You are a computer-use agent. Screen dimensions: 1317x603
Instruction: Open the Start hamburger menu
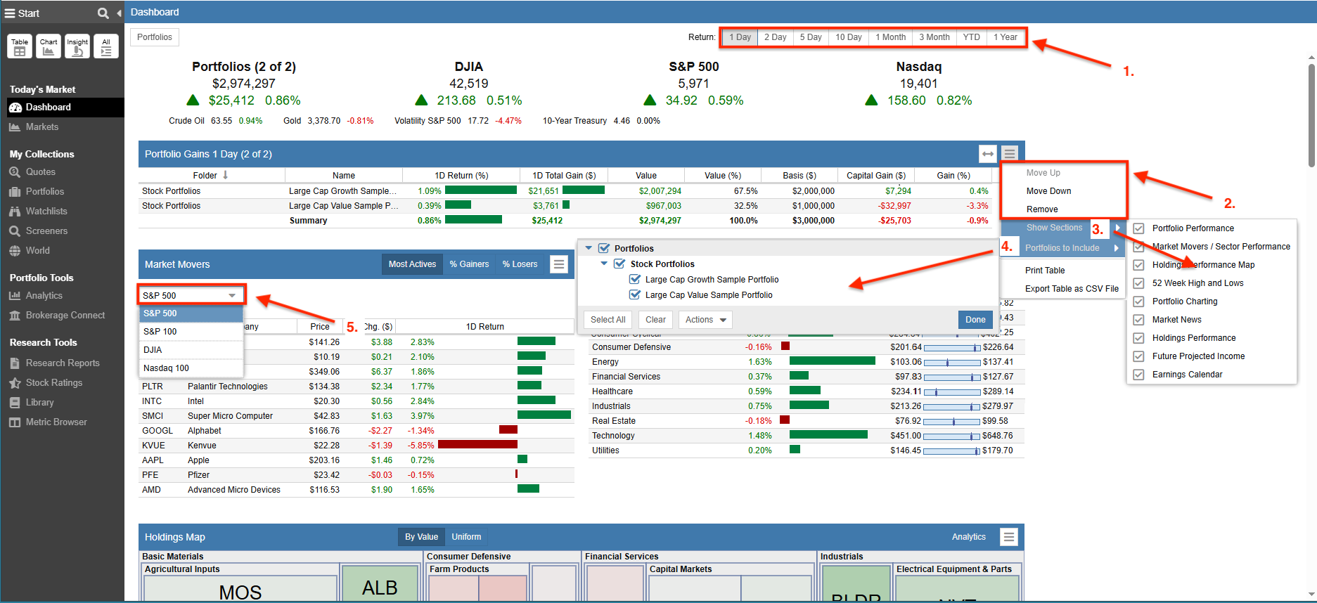10,13
